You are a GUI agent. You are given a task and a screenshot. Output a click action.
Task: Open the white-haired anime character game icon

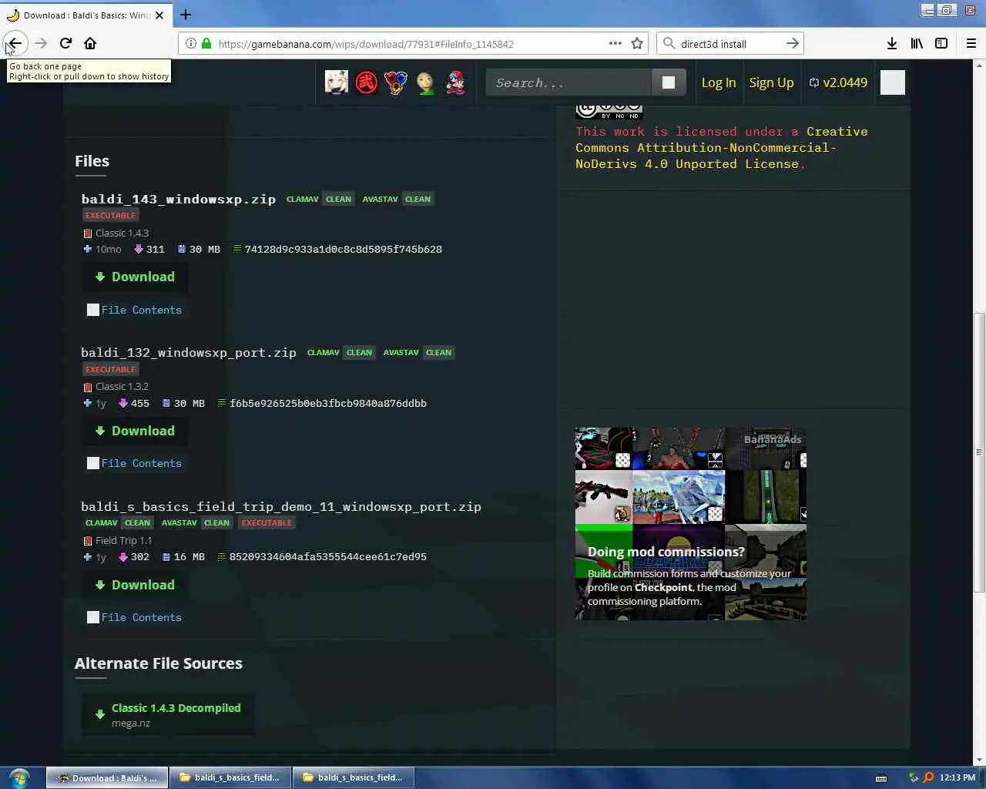tap(337, 82)
